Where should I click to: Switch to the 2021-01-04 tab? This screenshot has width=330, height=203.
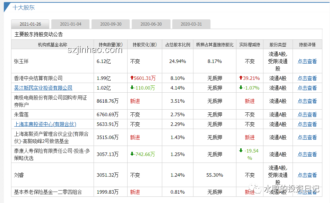click(x=70, y=24)
